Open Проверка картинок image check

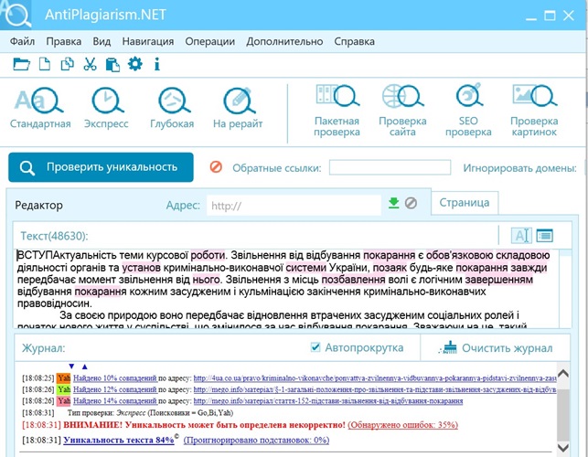pos(534,111)
